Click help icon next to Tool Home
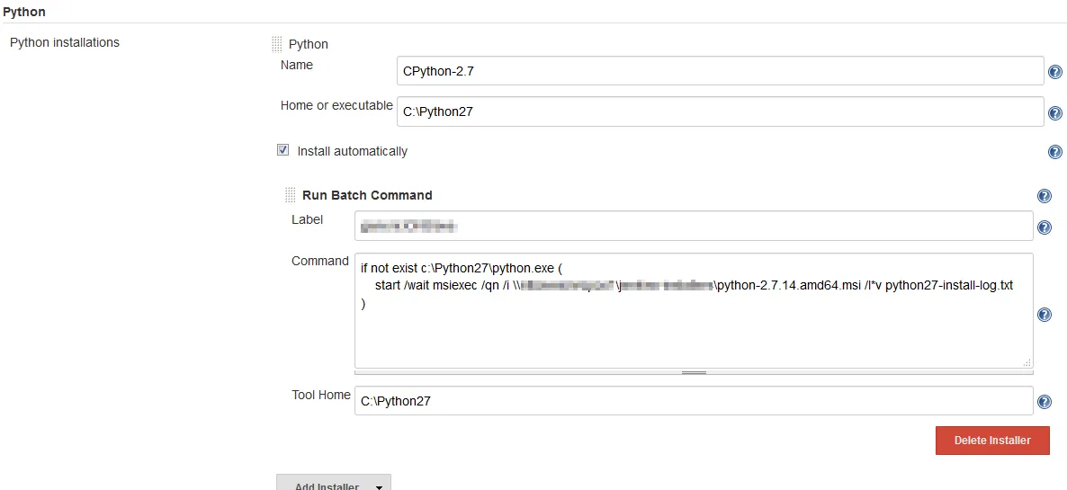Screen dimensions: 1067x490 tap(1045, 403)
